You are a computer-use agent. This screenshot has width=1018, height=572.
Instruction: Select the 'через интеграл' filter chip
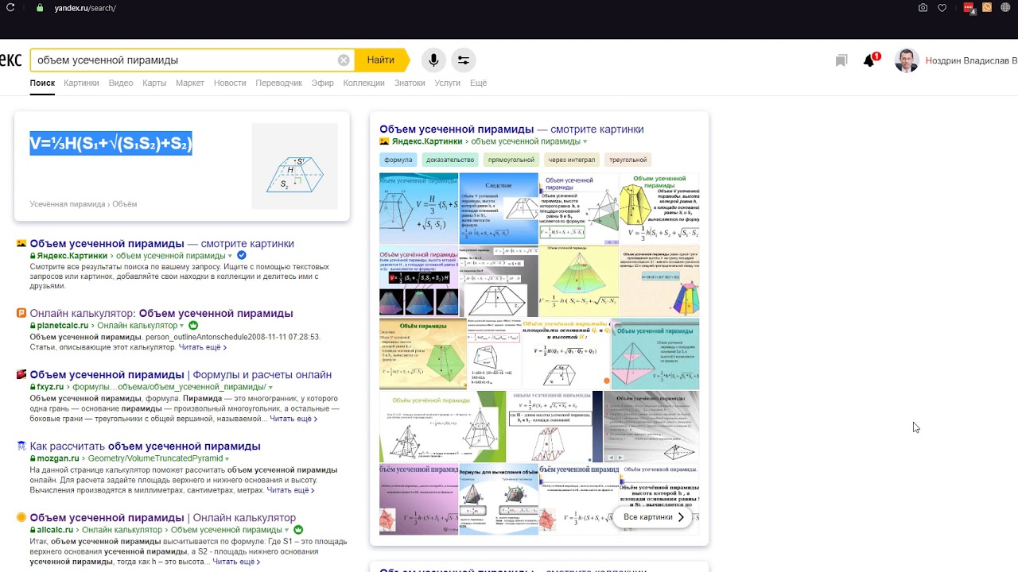[x=572, y=160]
